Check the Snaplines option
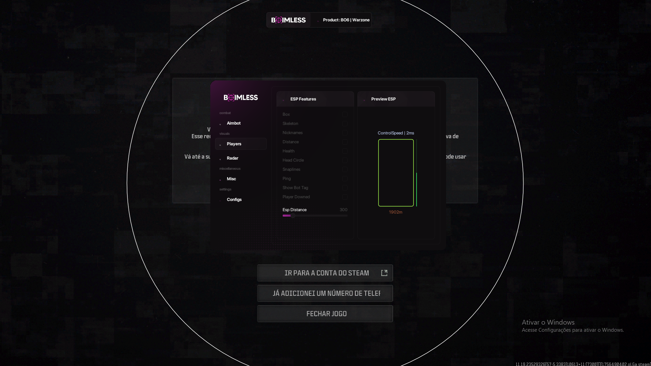 (345, 169)
